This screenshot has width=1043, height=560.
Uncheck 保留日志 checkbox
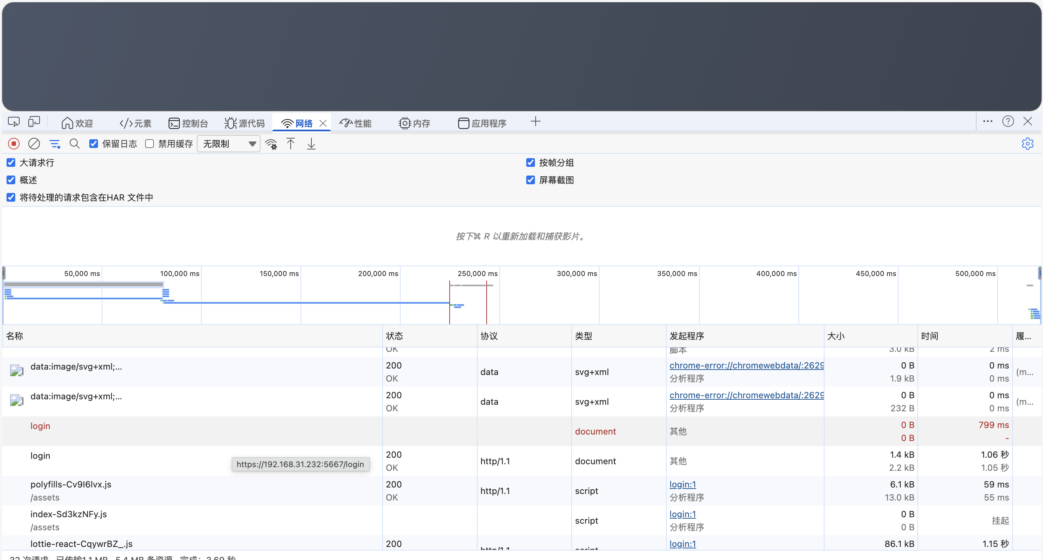point(94,144)
